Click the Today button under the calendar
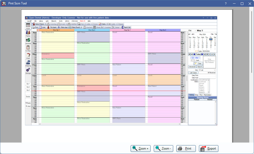The height and width of the screenshot is (154, 254). point(198,54)
